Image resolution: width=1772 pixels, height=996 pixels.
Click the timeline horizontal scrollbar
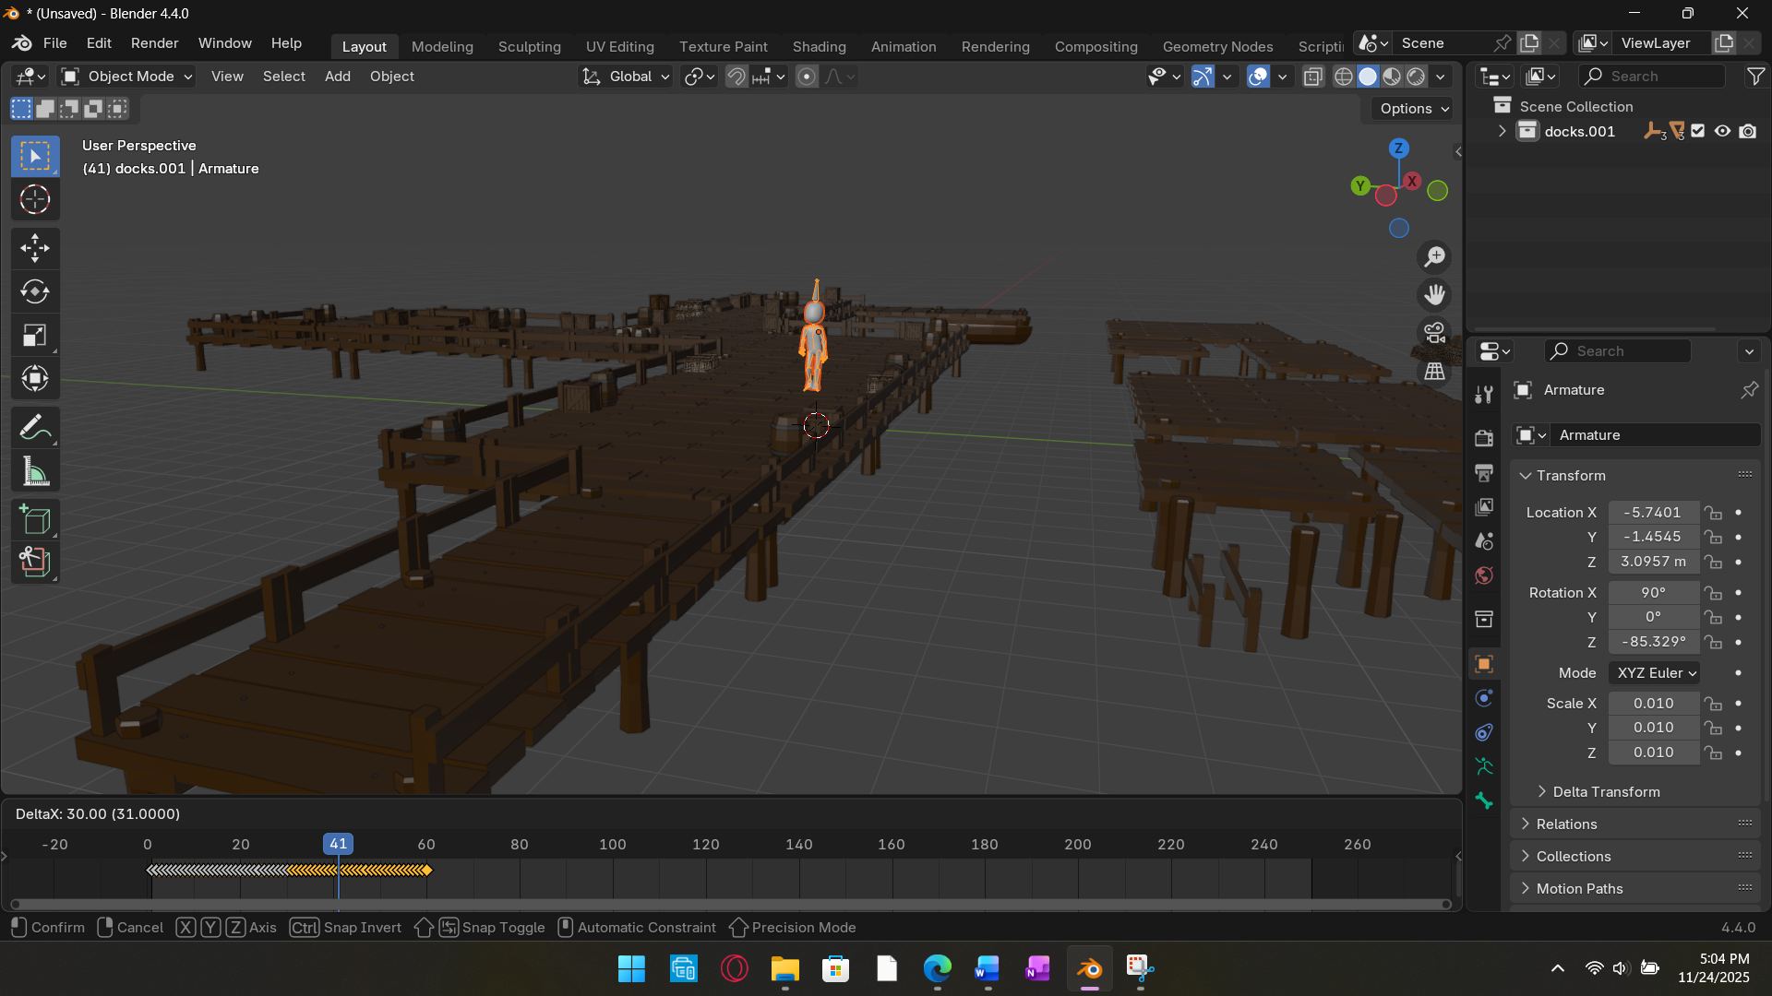[731, 905]
